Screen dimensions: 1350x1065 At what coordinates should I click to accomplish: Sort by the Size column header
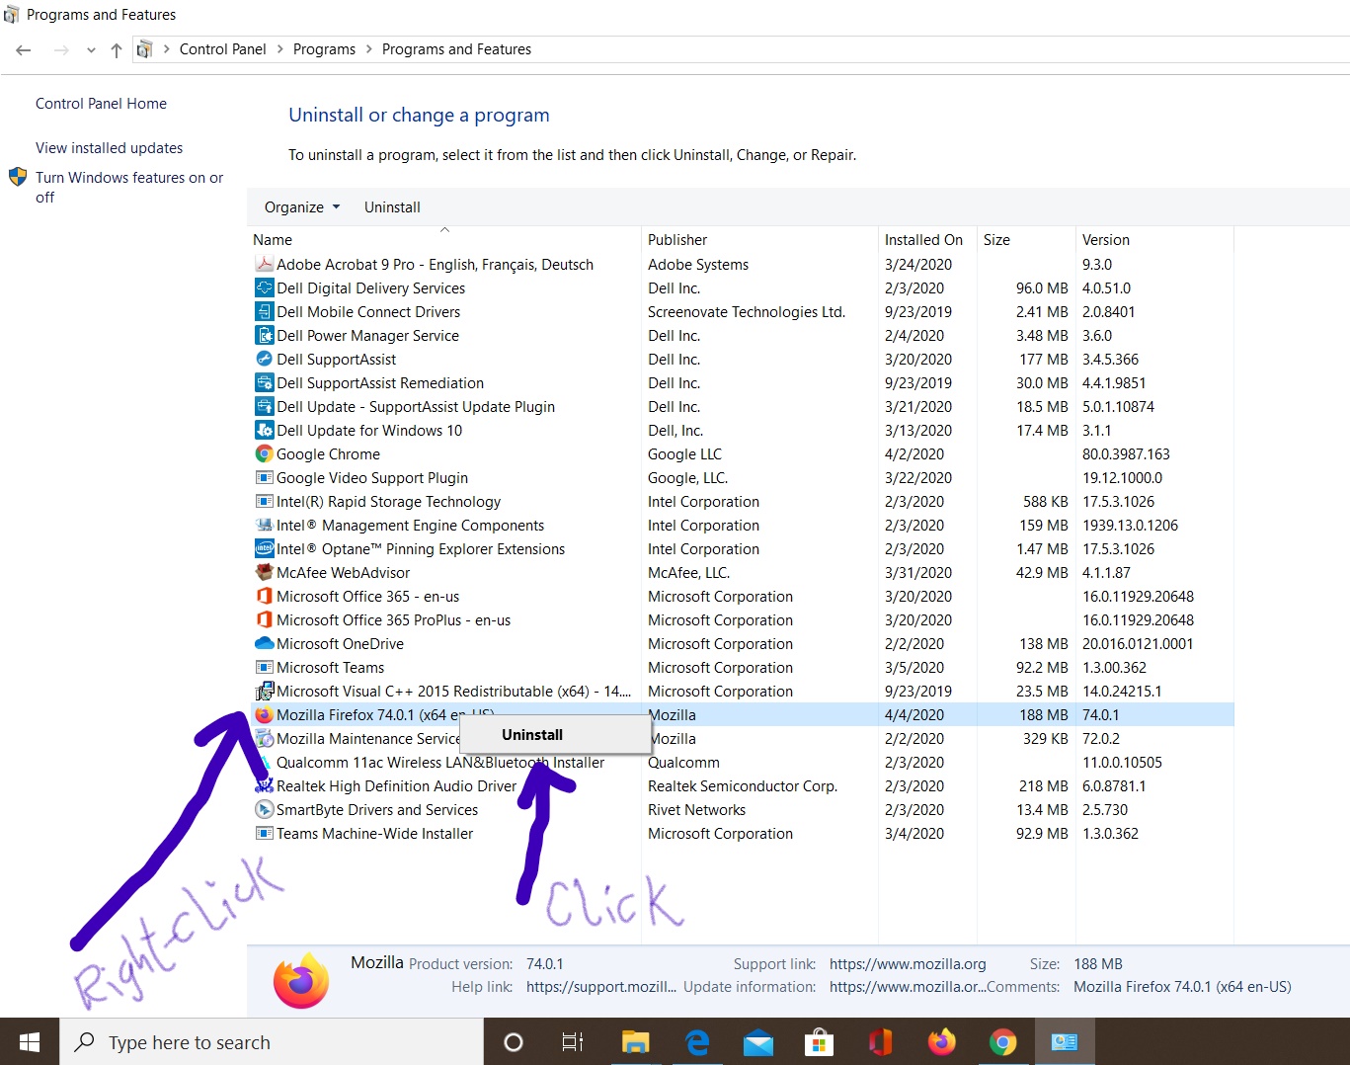click(1026, 240)
